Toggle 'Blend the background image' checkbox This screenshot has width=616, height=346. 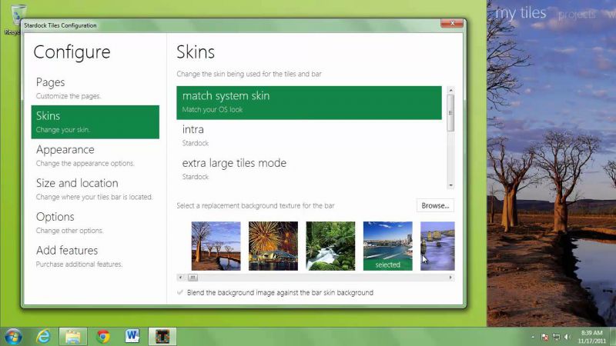point(180,293)
